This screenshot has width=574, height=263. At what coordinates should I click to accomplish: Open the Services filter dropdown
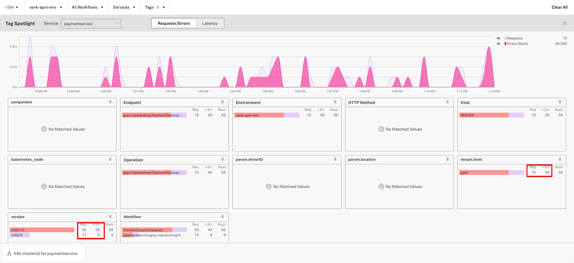[x=124, y=7]
